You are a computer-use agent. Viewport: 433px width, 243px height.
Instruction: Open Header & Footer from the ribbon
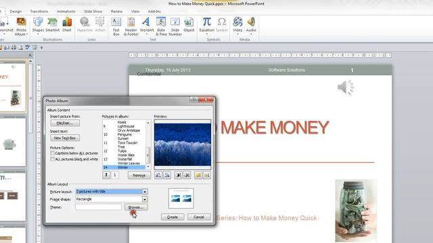coord(131,26)
